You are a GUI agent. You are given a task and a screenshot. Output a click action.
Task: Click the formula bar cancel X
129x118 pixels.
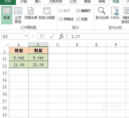coord(42,36)
